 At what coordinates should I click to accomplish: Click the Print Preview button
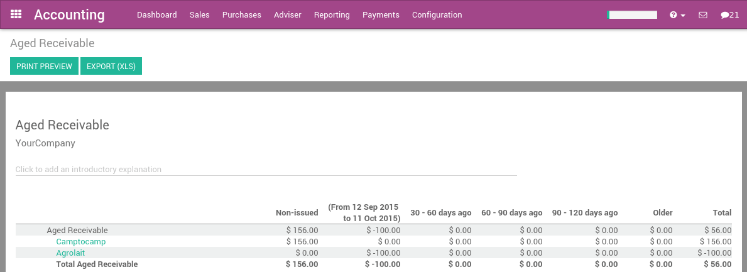[x=44, y=66]
